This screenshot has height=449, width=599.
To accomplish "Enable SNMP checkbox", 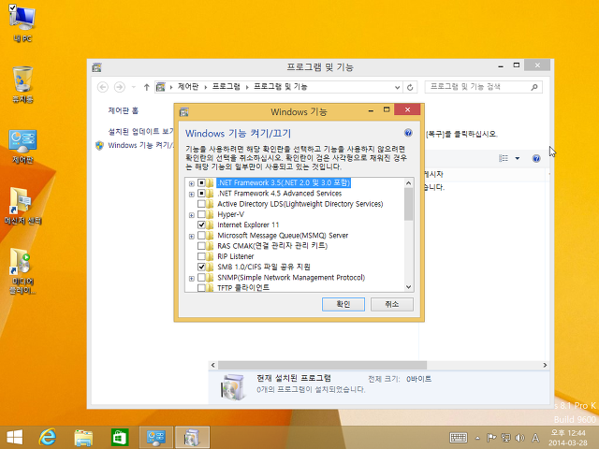I will pyautogui.click(x=201, y=277).
